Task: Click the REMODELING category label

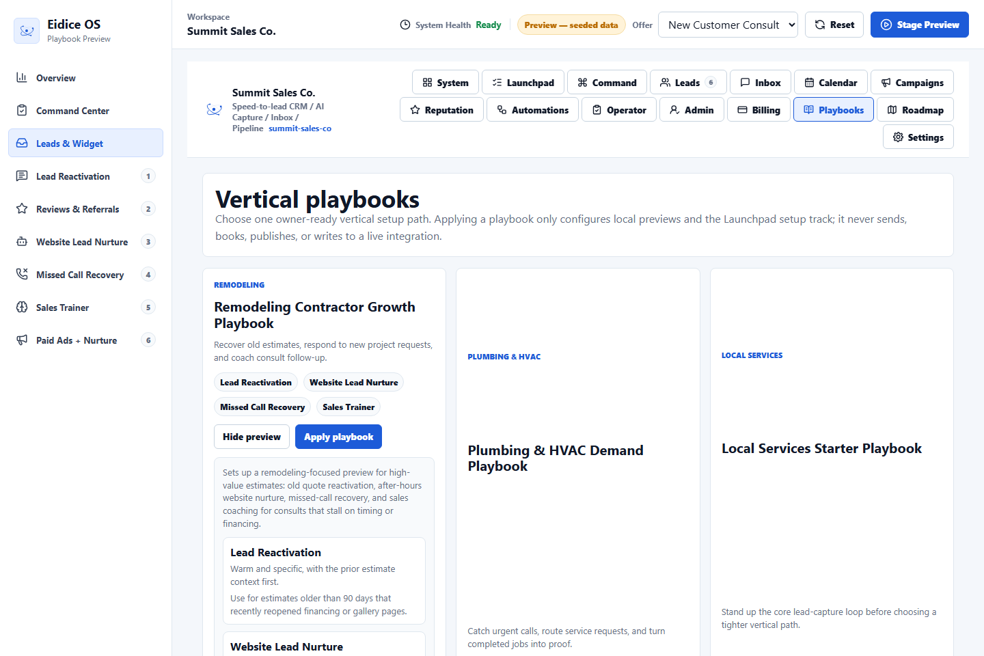Action: (239, 285)
